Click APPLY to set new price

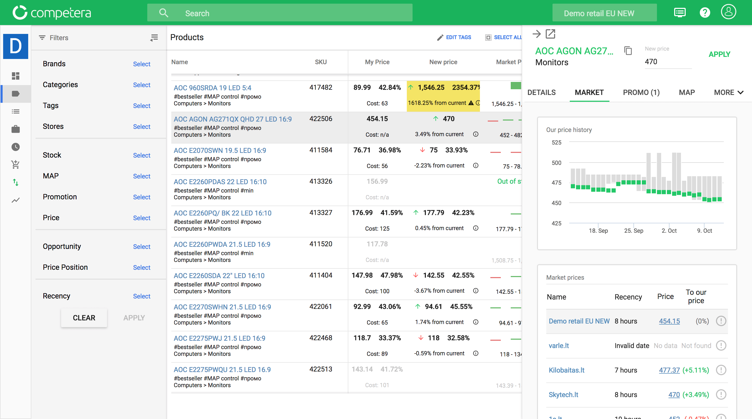719,54
